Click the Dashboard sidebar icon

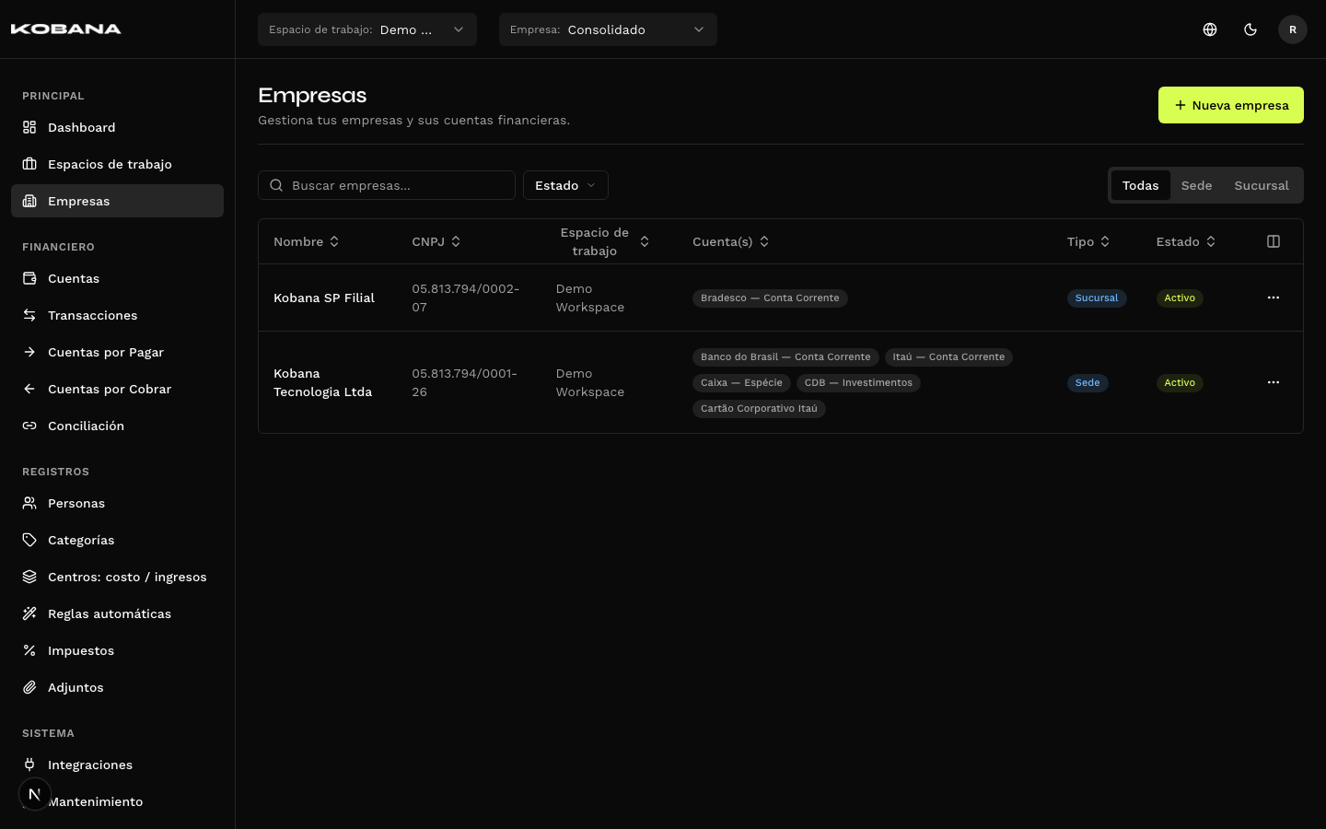pyautogui.click(x=29, y=127)
